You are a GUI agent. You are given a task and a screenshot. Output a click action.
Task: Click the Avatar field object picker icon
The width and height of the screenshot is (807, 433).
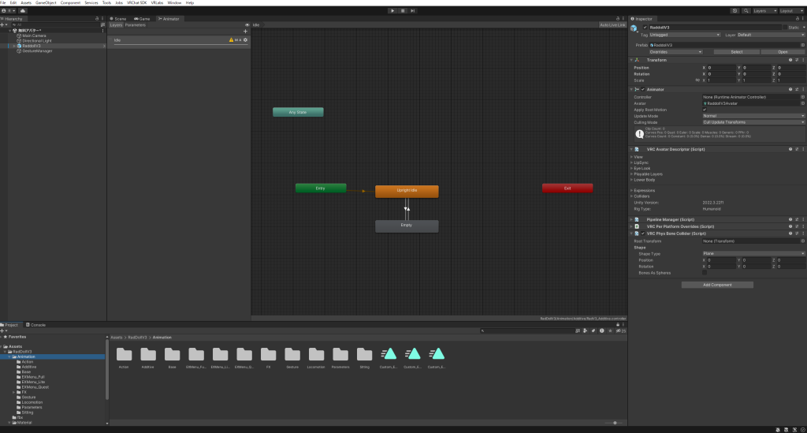(802, 103)
